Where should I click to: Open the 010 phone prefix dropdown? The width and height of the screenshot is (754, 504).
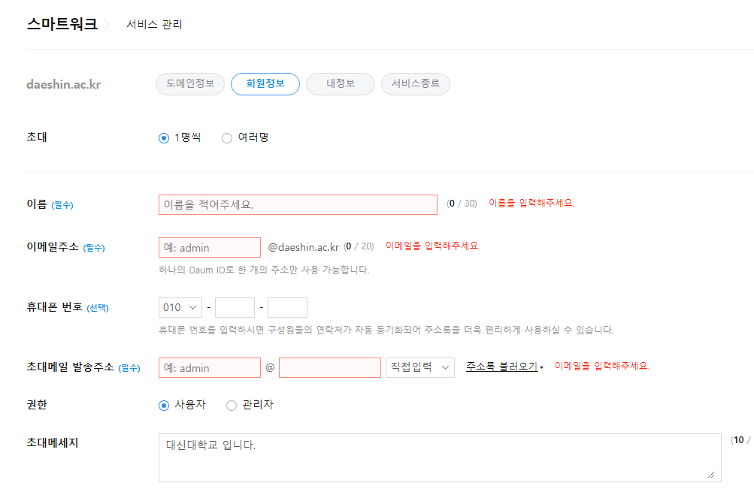pyautogui.click(x=180, y=308)
